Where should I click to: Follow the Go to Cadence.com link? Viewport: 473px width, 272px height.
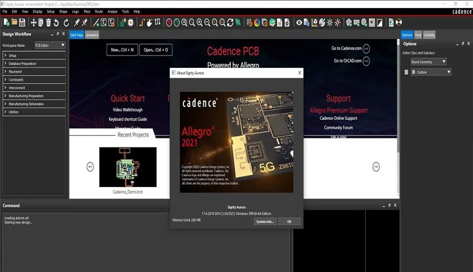pyautogui.click(x=350, y=48)
